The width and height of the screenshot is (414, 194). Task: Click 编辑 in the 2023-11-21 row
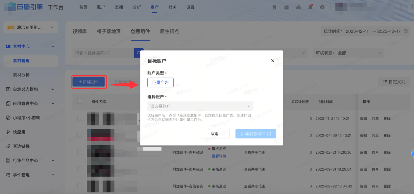(363, 119)
